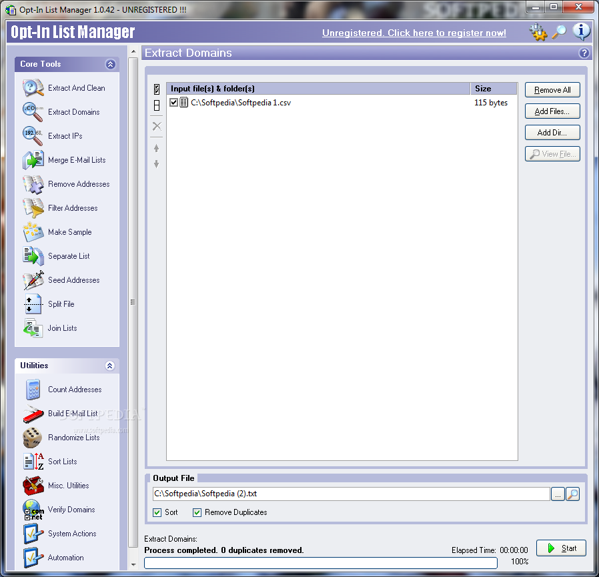The height and width of the screenshot is (577, 599).
Task: Move selected file down with arrow icon
Action: coord(156,164)
